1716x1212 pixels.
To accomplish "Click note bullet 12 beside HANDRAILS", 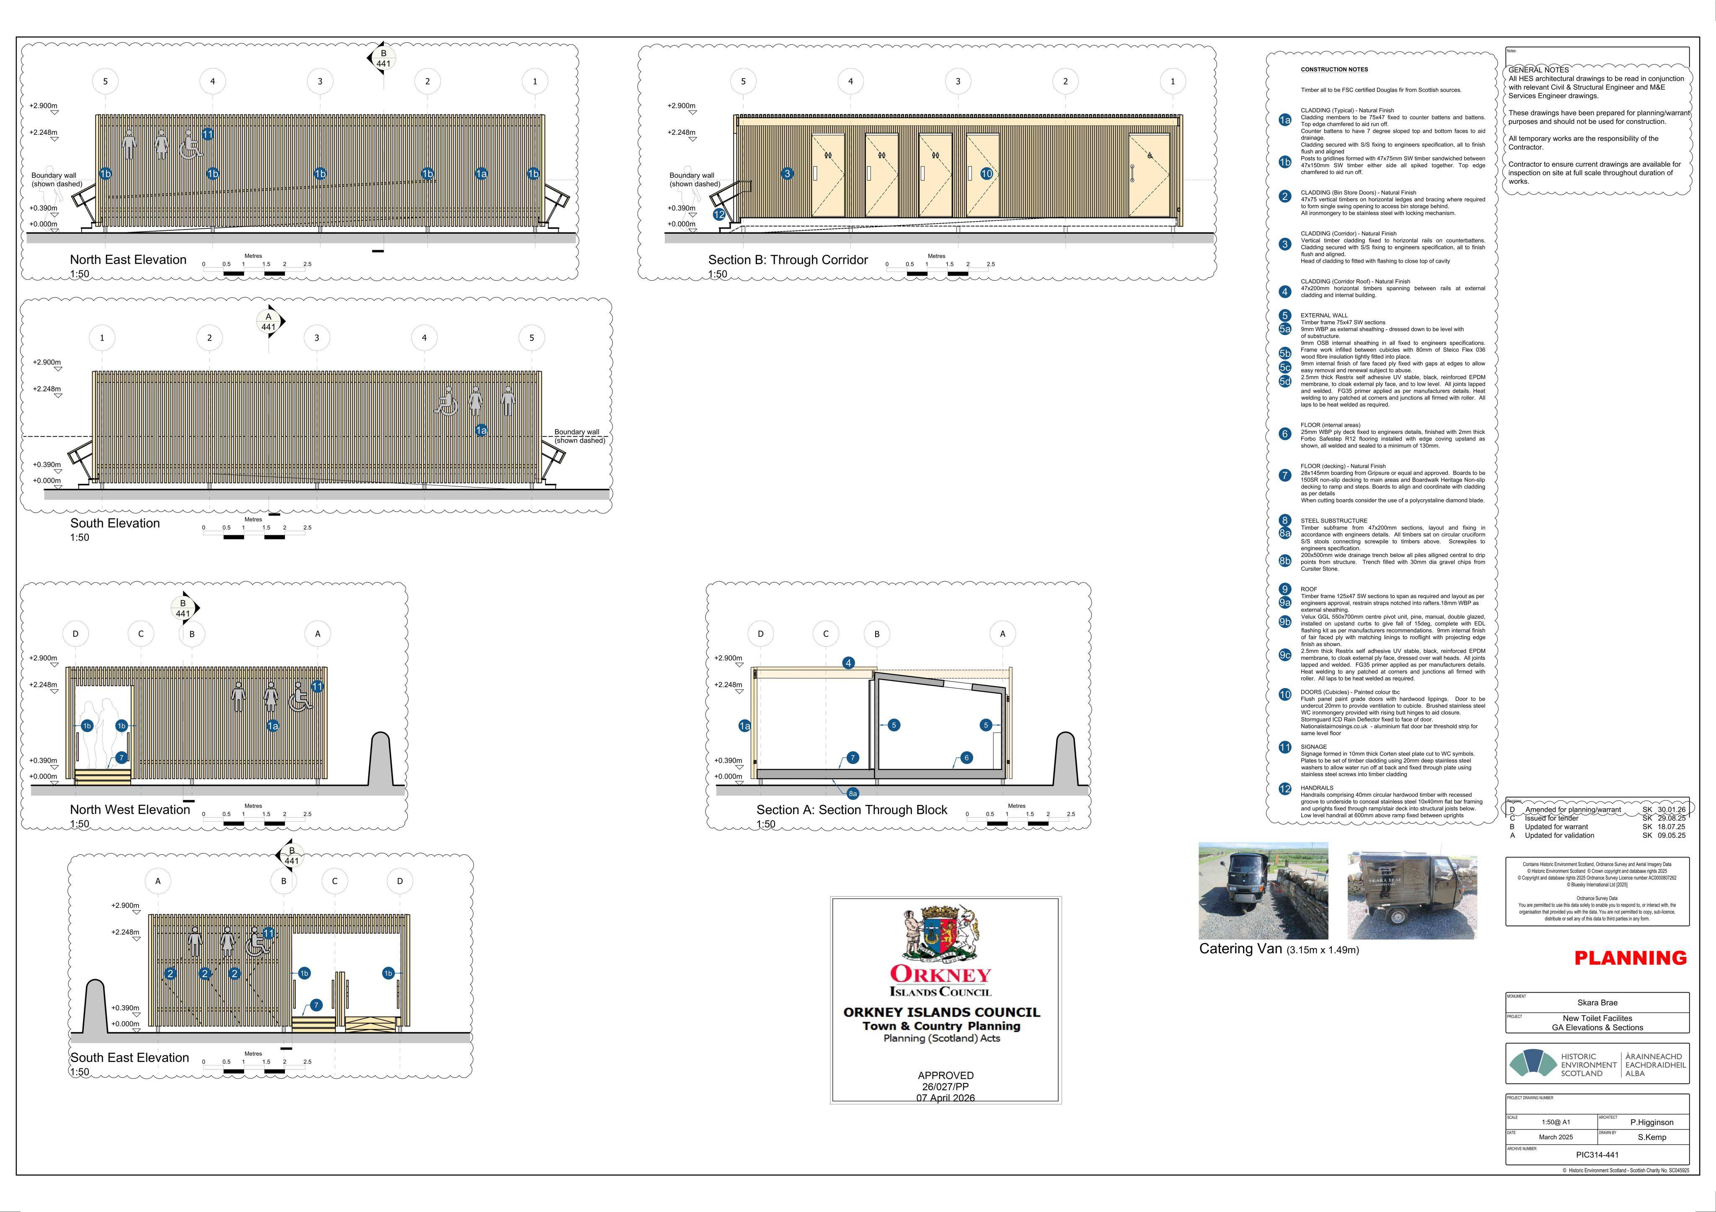I will coord(1285,789).
